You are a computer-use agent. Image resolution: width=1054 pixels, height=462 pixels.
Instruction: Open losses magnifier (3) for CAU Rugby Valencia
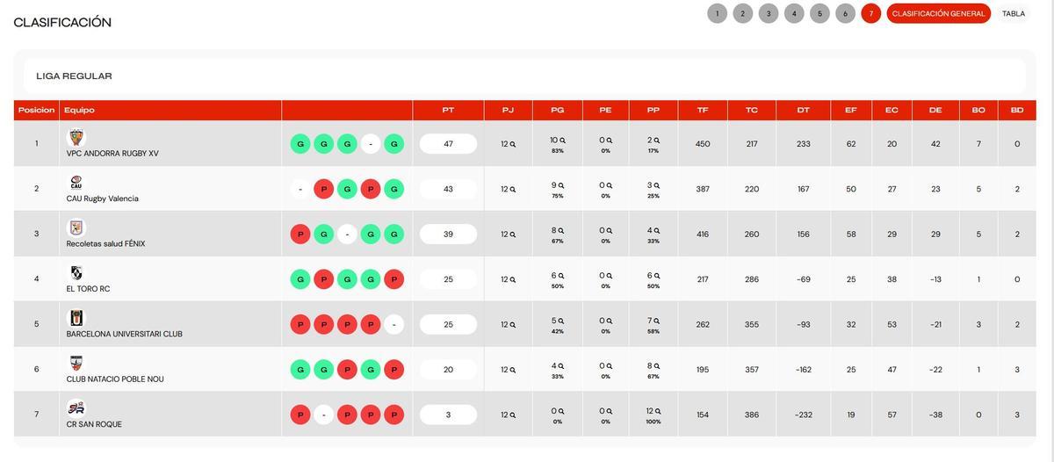pyautogui.click(x=656, y=185)
